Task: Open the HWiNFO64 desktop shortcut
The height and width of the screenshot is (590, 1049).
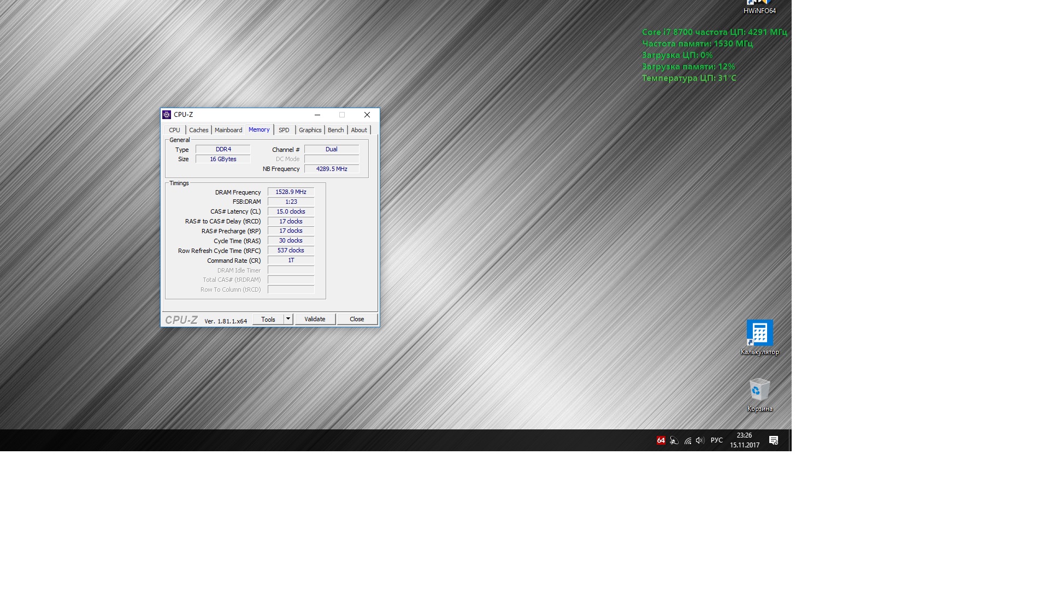Action: click(x=759, y=7)
